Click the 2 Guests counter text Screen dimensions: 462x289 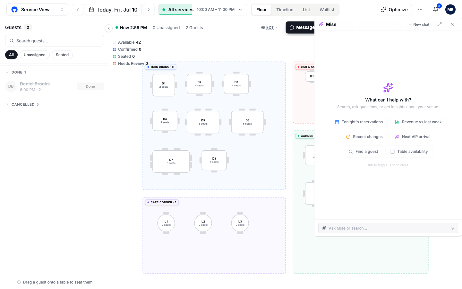click(194, 28)
